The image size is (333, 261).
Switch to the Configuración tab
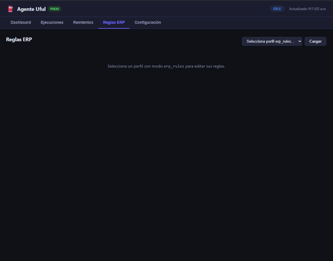[x=148, y=22]
